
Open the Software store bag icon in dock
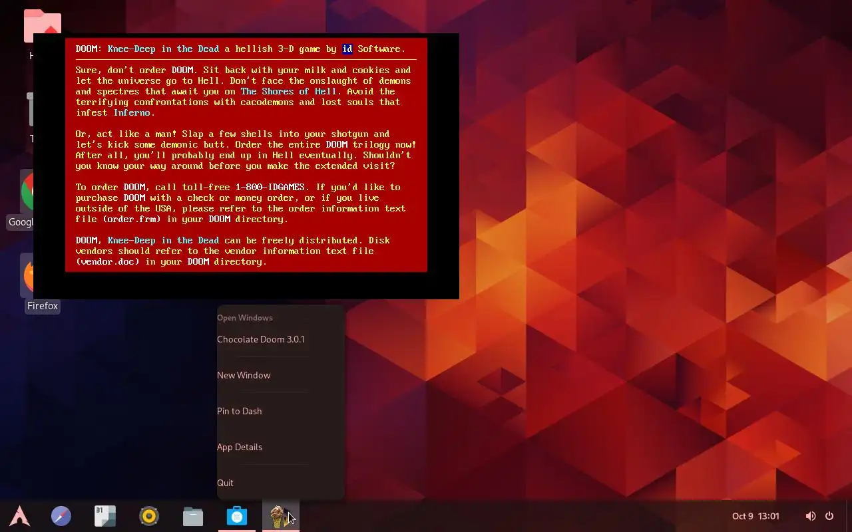pyautogui.click(x=237, y=516)
